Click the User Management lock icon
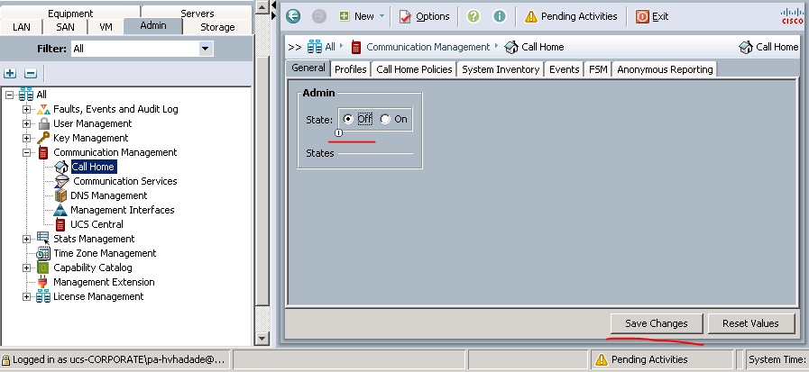 coord(44,123)
